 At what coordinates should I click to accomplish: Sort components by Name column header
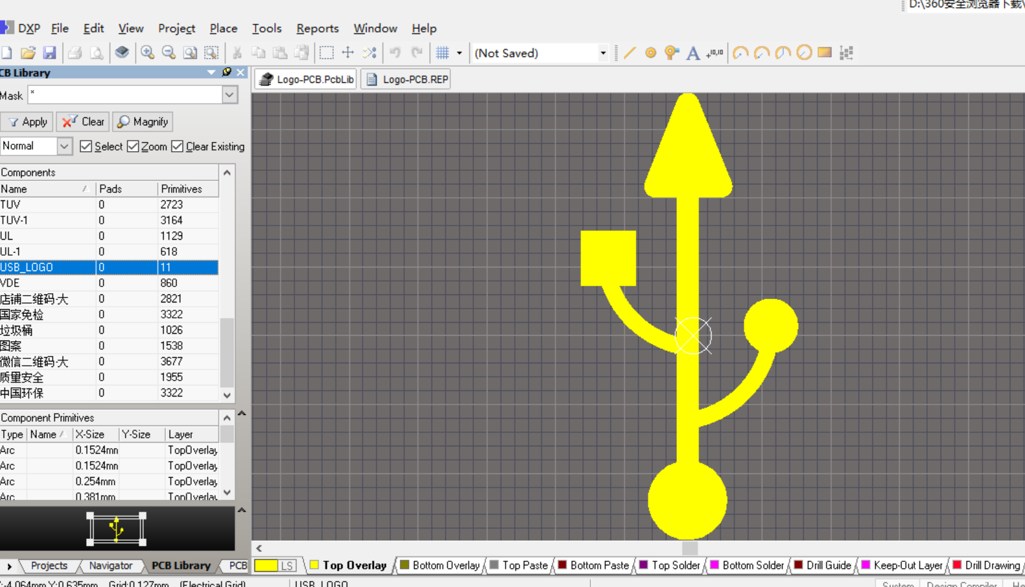47,189
